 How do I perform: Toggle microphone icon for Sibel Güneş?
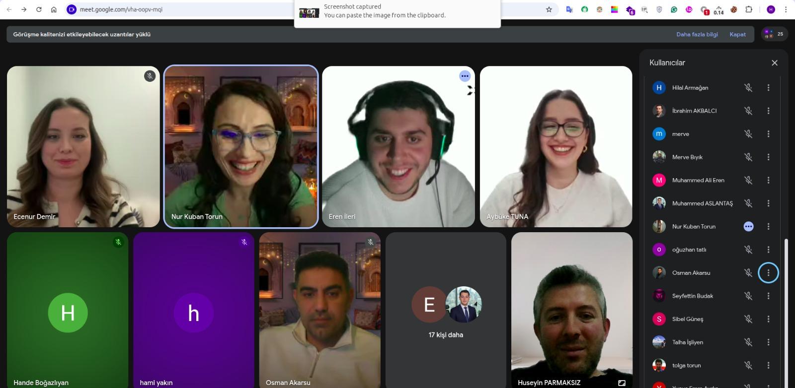click(748, 319)
